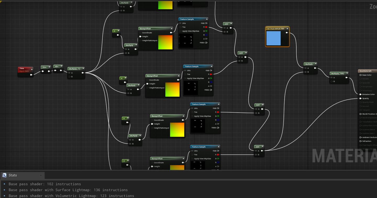The image size is (377, 198).
Task: Collapse the top Texture Sample node header
Action: [207, 19]
